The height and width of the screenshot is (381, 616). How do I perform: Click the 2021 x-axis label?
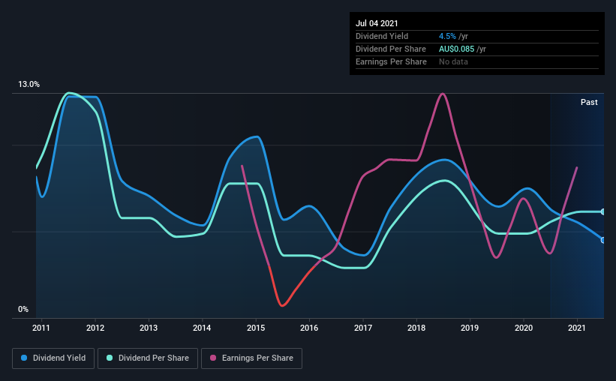[x=577, y=328]
